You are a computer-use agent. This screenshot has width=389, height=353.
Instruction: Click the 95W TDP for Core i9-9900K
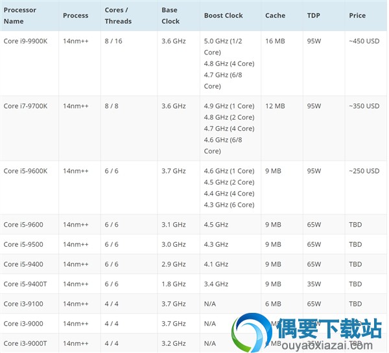[x=314, y=41]
